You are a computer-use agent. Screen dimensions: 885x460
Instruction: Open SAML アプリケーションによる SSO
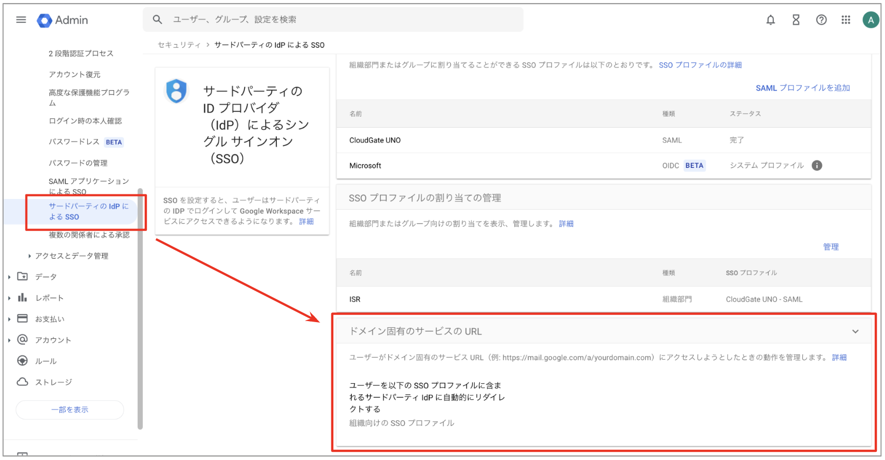click(x=89, y=186)
